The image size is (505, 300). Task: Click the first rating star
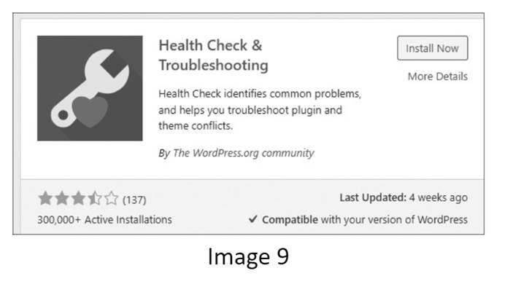click(45, 198)
